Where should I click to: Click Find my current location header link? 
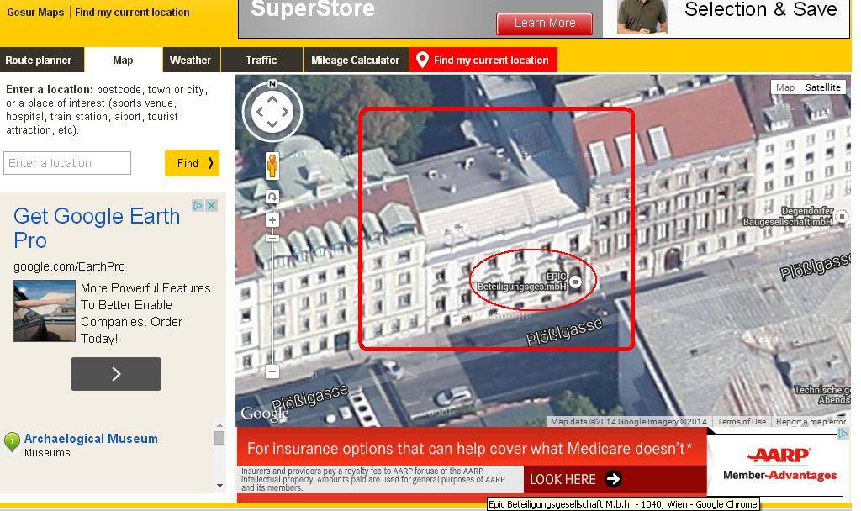[x=132, y=12]
